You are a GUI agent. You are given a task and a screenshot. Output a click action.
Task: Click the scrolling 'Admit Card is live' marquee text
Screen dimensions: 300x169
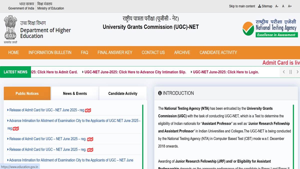[x=281, y=63]
